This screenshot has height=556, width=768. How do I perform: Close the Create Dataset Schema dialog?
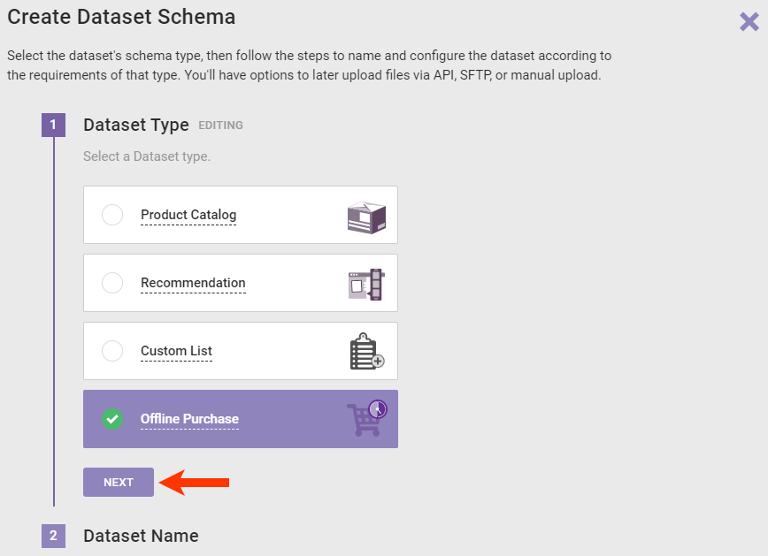tap(749, 22)
